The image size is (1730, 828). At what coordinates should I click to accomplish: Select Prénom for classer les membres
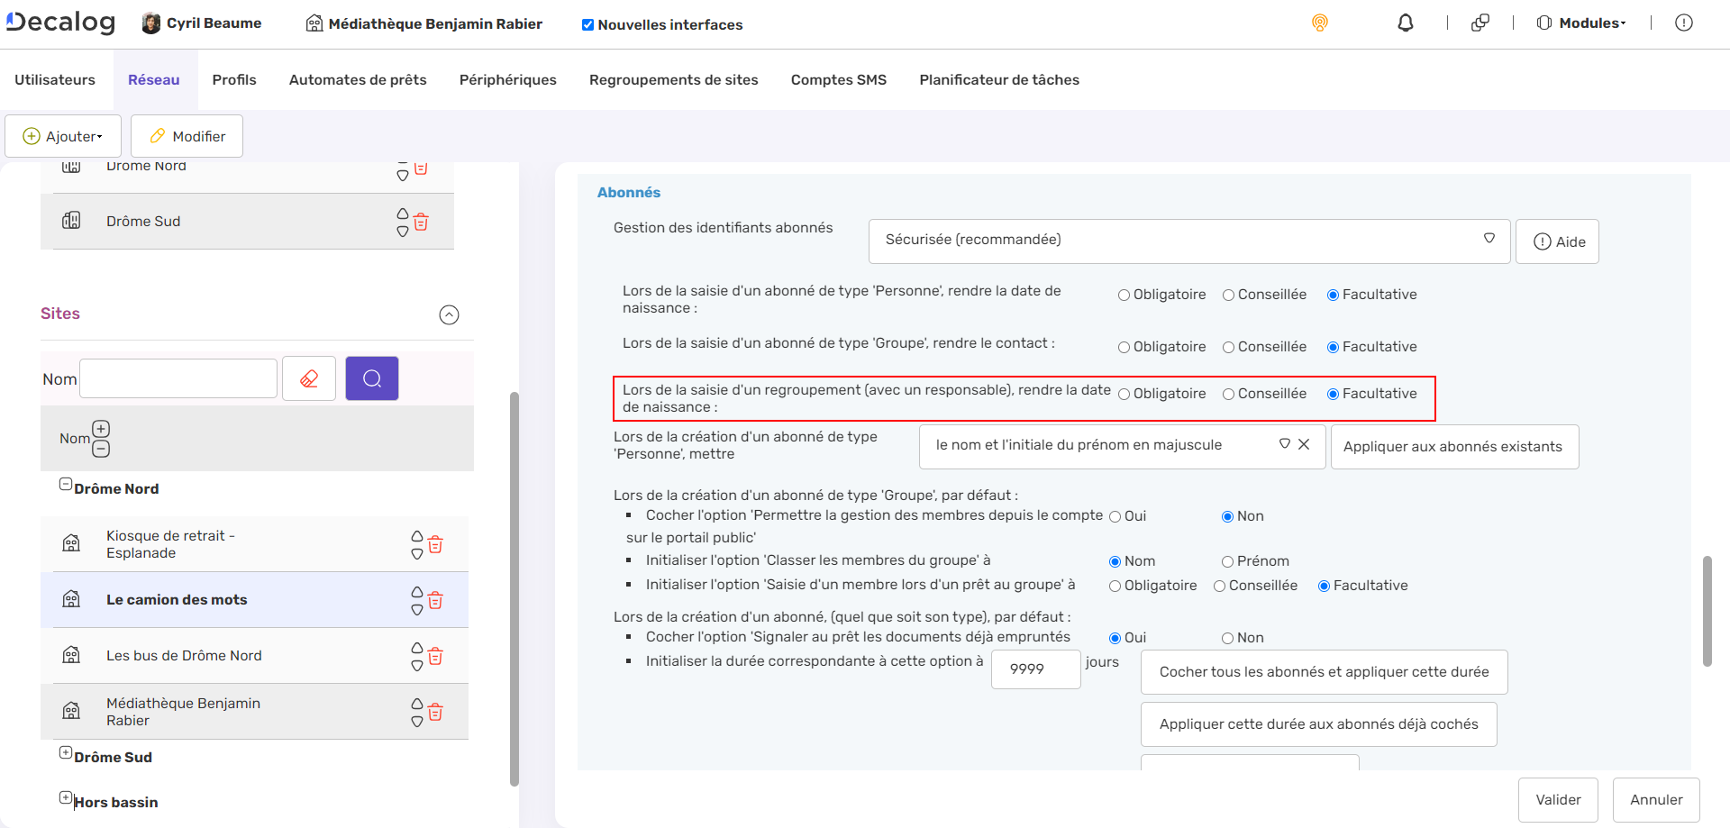[1227, 562]
